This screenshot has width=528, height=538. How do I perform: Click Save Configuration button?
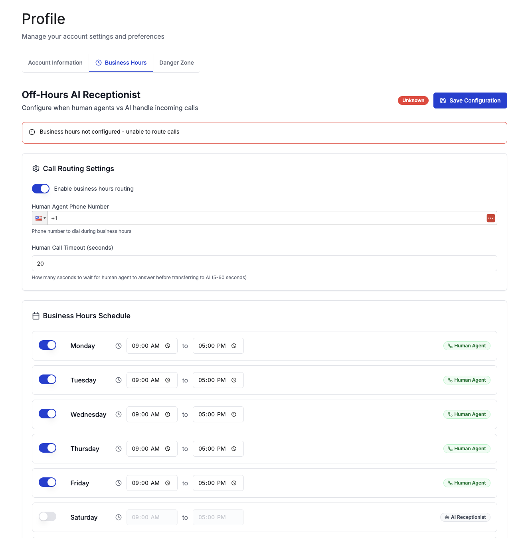pos(470,101)
